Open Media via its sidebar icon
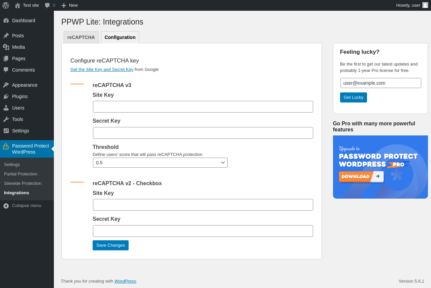This screenshot has width=431, height=288. 6,47
